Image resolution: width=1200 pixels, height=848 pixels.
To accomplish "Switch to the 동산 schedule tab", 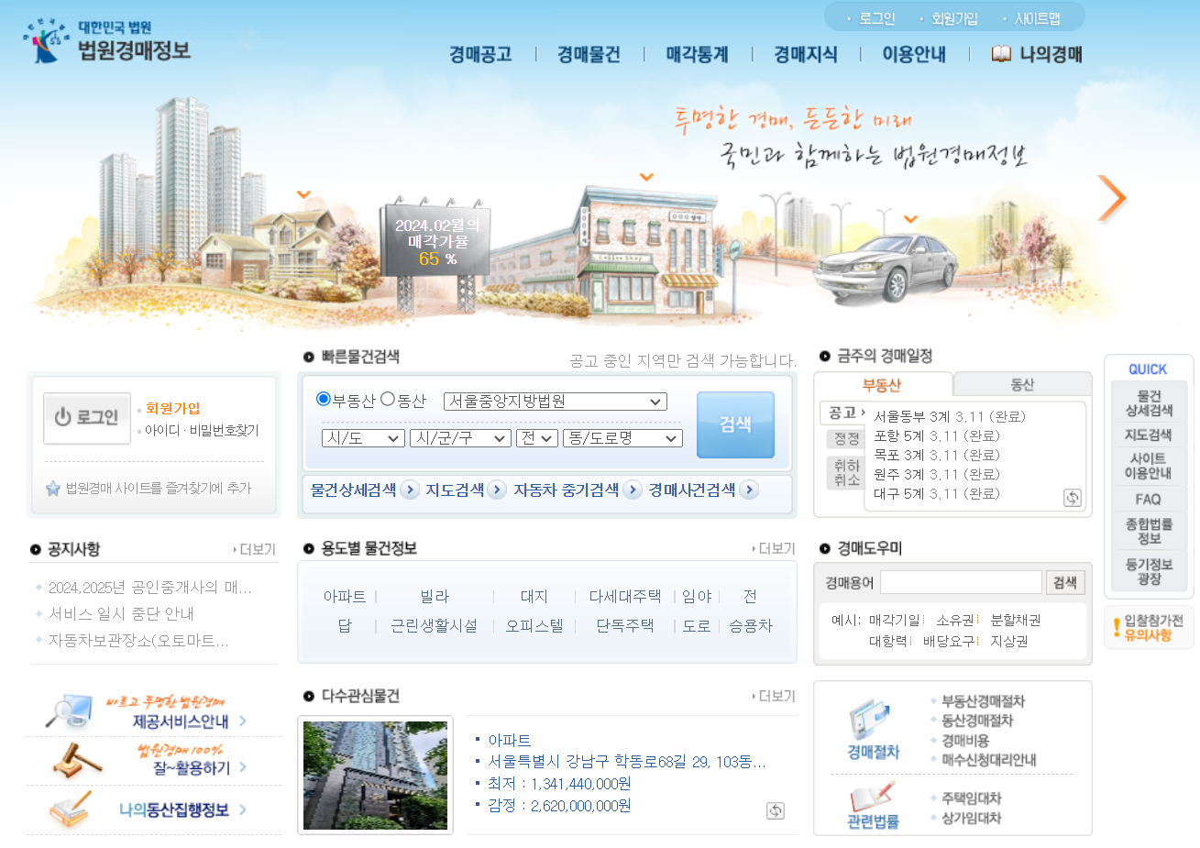I will point(1021,383).
